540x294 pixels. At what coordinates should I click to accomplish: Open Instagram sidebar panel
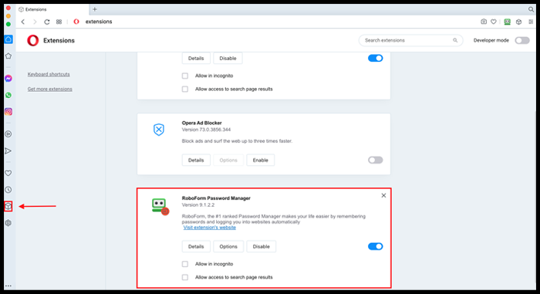click(x=8, y=112)
